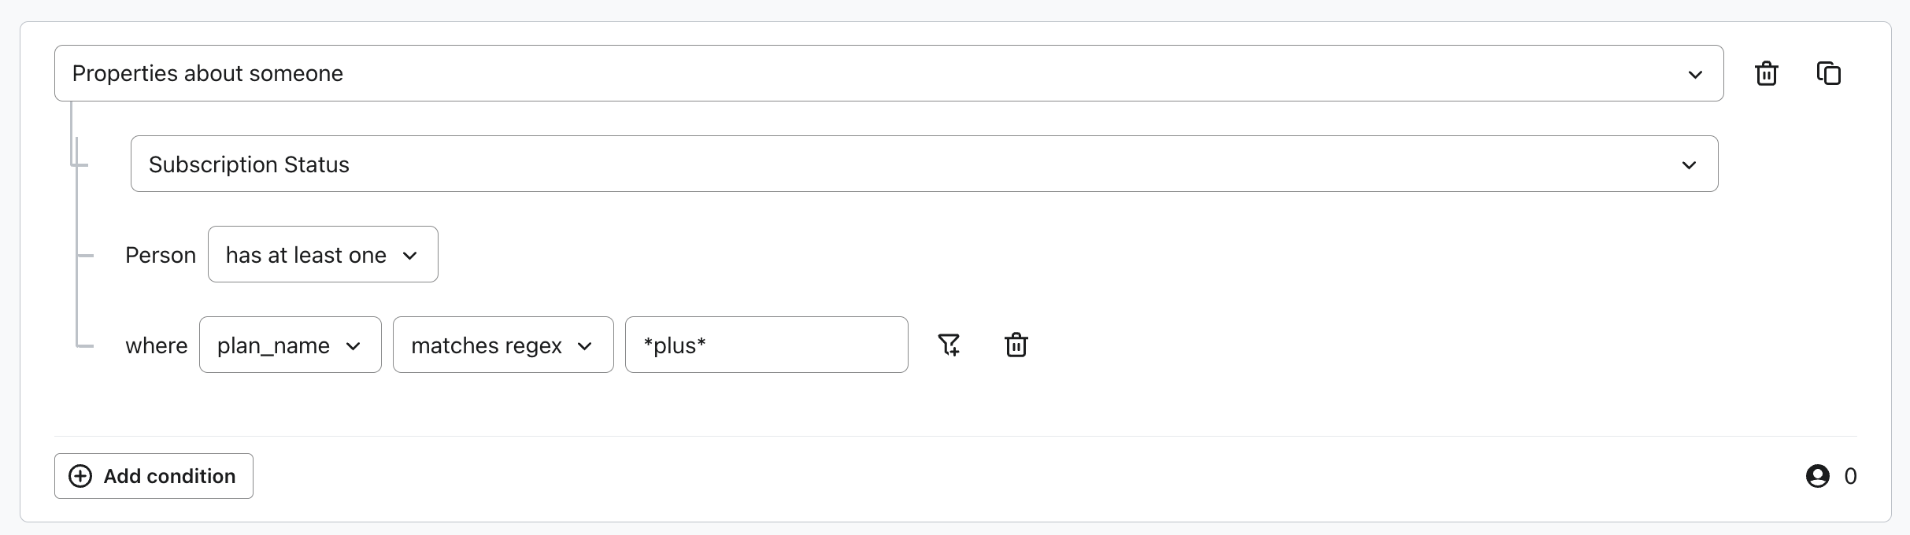Open the plan_name property dropdown
This screenshot has width=1910, height=535.
coord(290,345)
